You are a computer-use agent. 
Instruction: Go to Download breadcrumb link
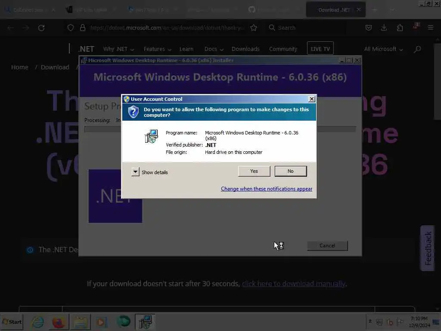coord(55,67)
